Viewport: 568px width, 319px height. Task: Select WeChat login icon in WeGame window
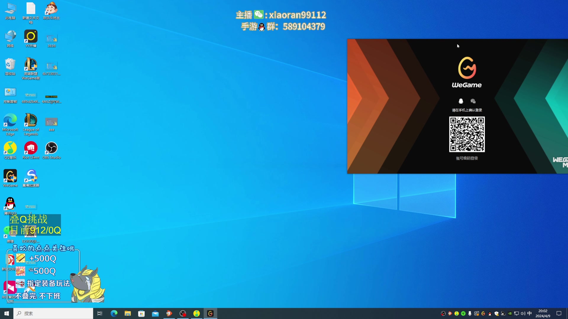click(473, 101)
